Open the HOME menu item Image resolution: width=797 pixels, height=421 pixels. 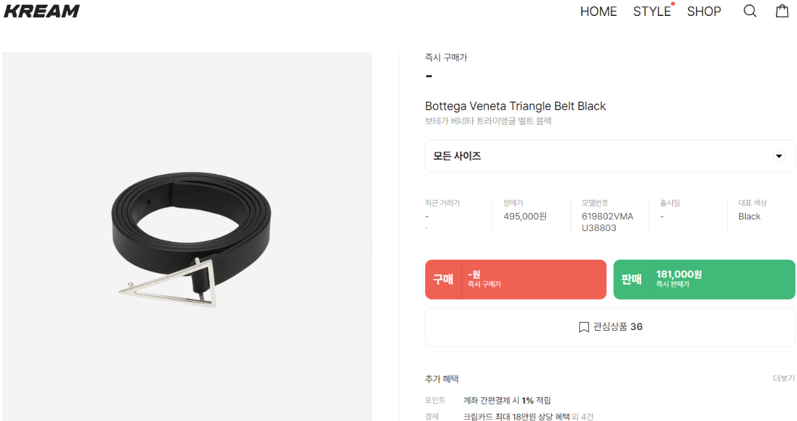(x=598, y=11)
